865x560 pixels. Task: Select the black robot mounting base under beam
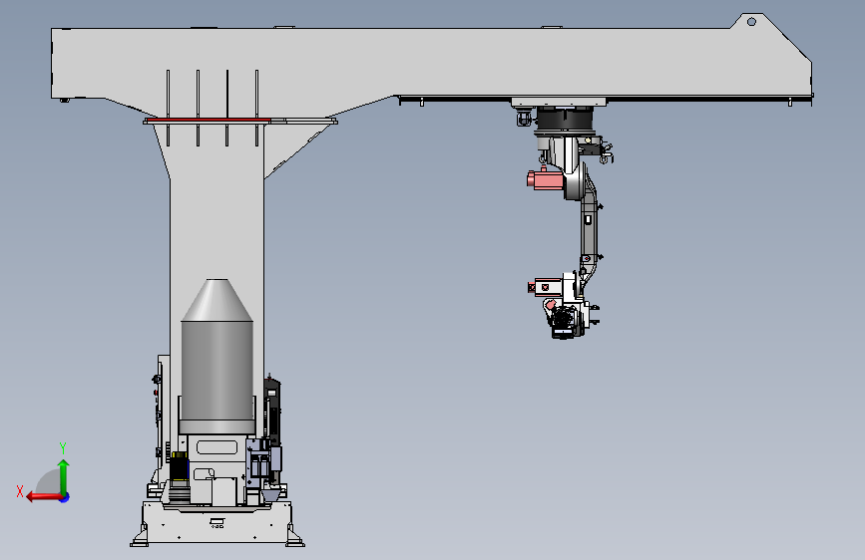pos(565,119)
